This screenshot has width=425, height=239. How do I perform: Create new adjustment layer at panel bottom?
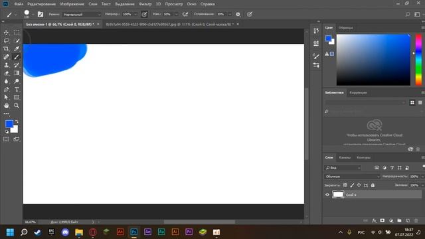click(391, 221)
